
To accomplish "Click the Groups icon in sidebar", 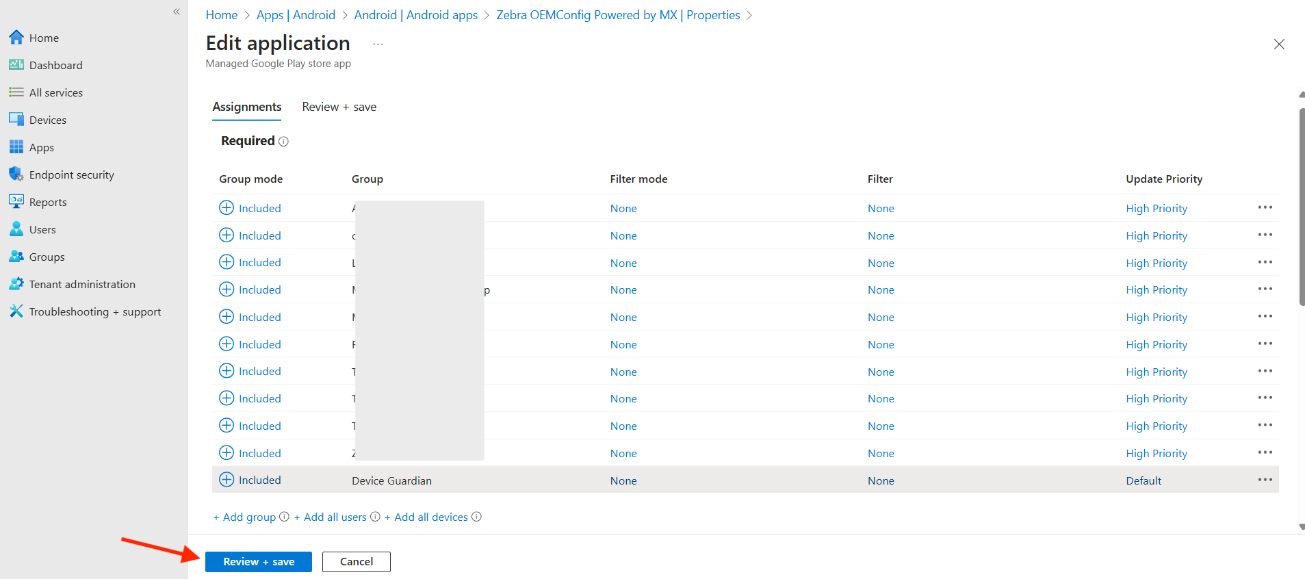I will [x=16, y=257].
